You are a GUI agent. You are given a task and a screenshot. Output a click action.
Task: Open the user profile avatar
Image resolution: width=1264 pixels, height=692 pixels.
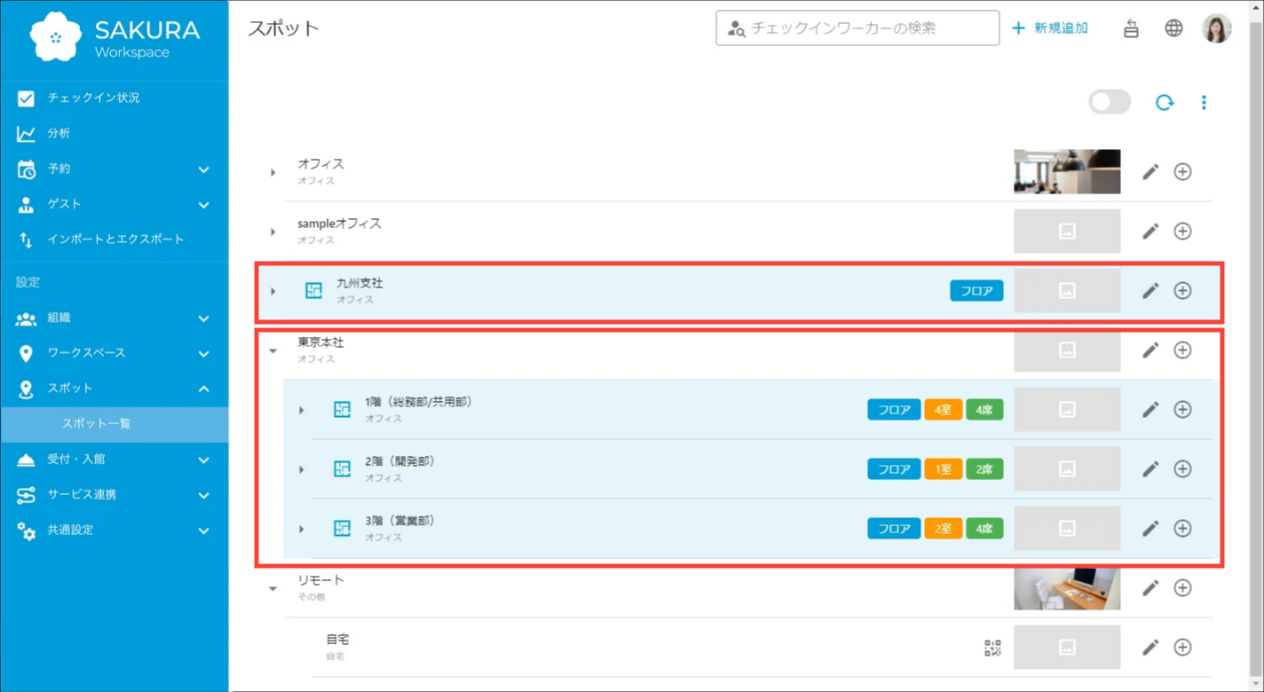tap(1216, 28)
